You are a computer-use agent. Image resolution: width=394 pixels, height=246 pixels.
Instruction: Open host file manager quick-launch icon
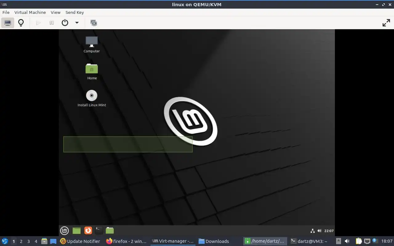(44, 241)
